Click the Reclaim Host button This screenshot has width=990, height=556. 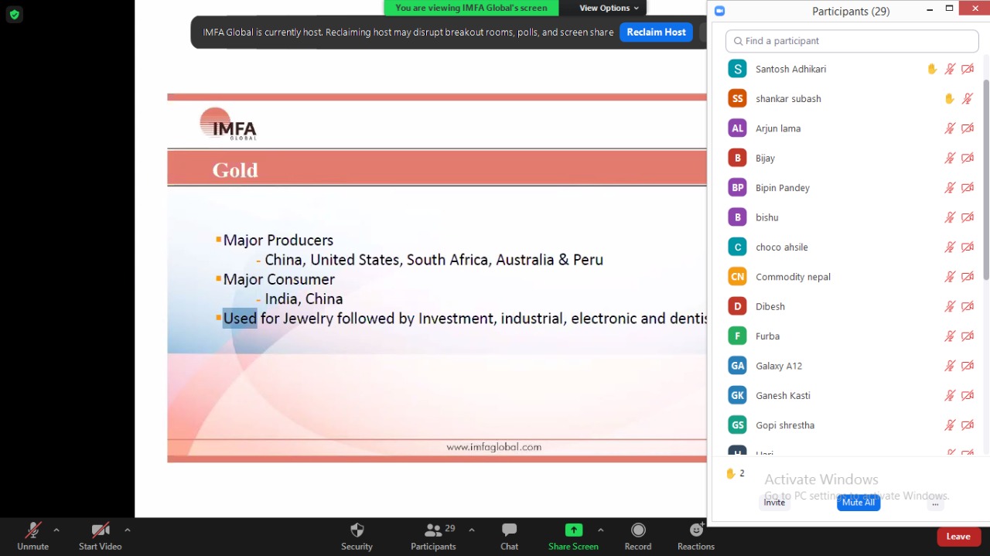click(656, 32)
